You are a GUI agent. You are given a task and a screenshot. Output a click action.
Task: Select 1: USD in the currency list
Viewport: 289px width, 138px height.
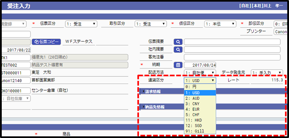200,93
